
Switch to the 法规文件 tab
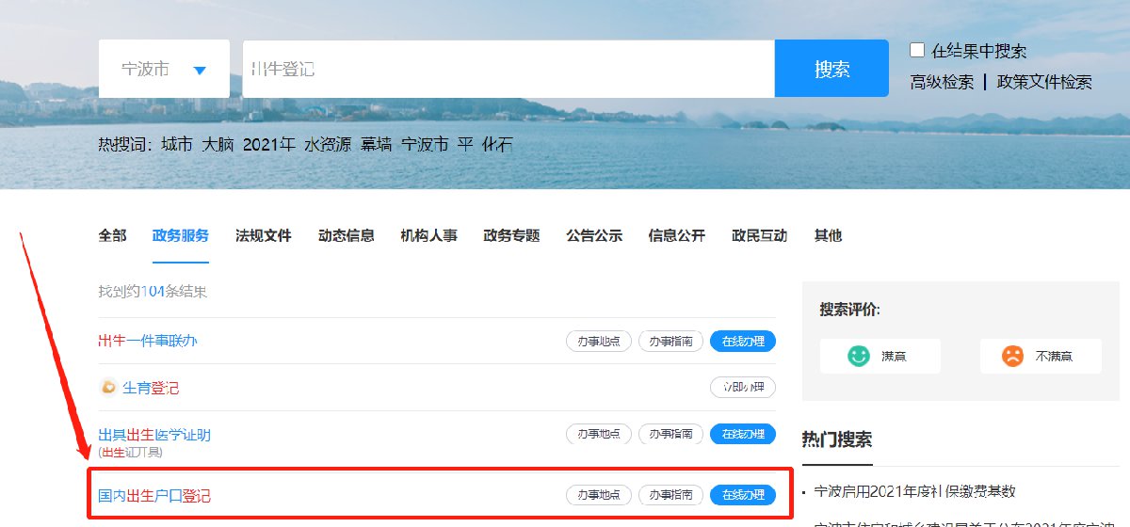click(264, 235)
